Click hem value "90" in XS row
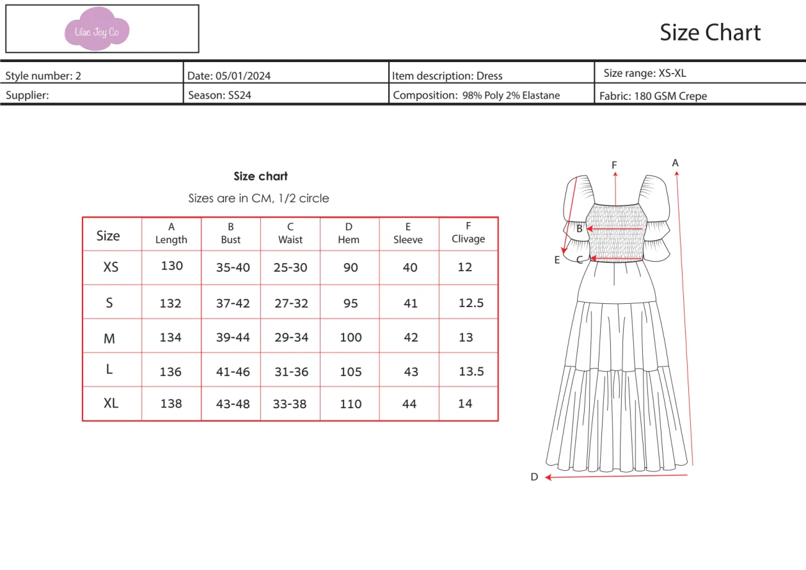This screenshot has height=570, width=806. (x=351, y=267)
